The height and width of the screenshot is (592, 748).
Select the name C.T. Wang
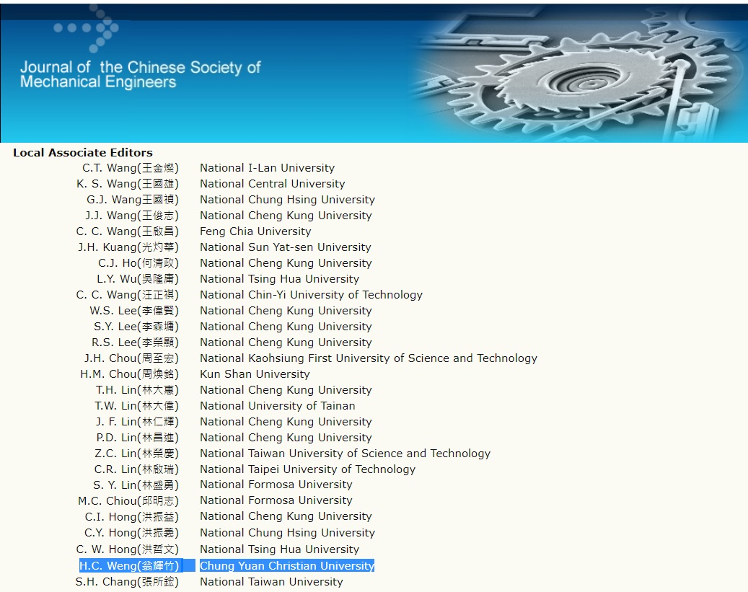[131, 168]
